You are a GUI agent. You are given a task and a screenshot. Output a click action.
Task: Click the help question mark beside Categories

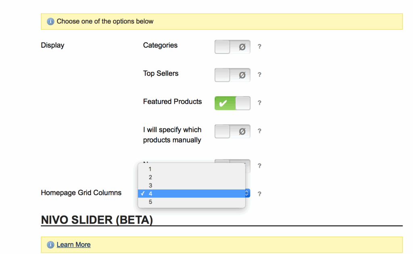[259, 46]
